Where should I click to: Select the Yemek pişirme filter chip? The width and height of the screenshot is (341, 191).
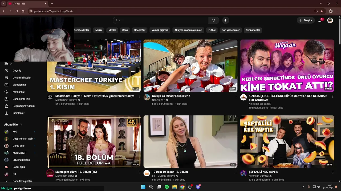pyautogui.click(x=160, y=30)
